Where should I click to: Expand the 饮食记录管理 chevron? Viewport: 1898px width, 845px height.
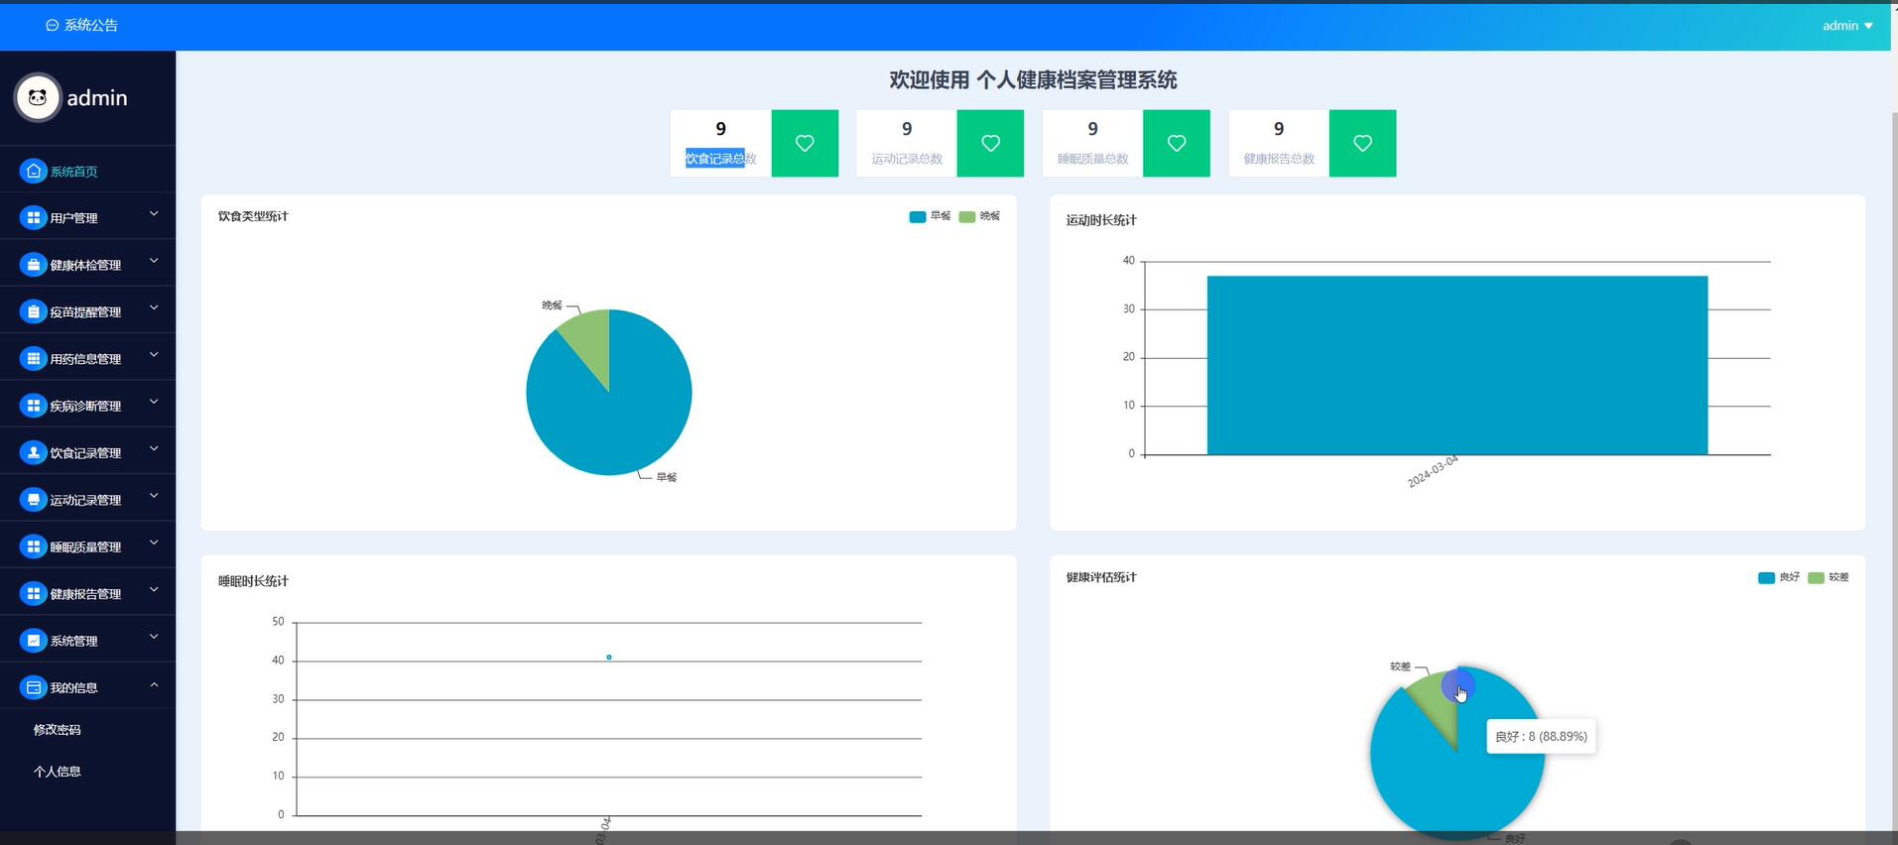tap(154, 449)
